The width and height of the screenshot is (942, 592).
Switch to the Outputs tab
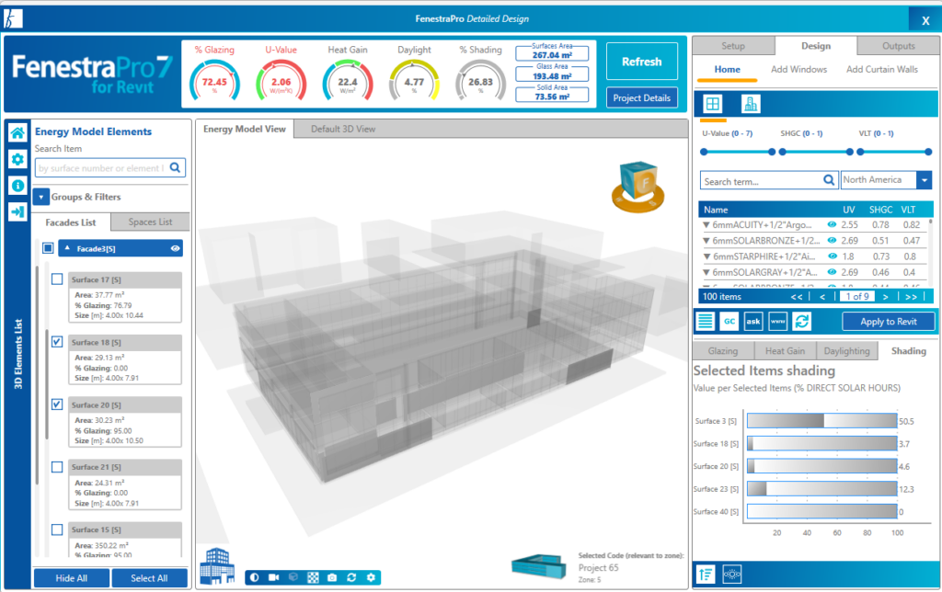click(898, 46)
